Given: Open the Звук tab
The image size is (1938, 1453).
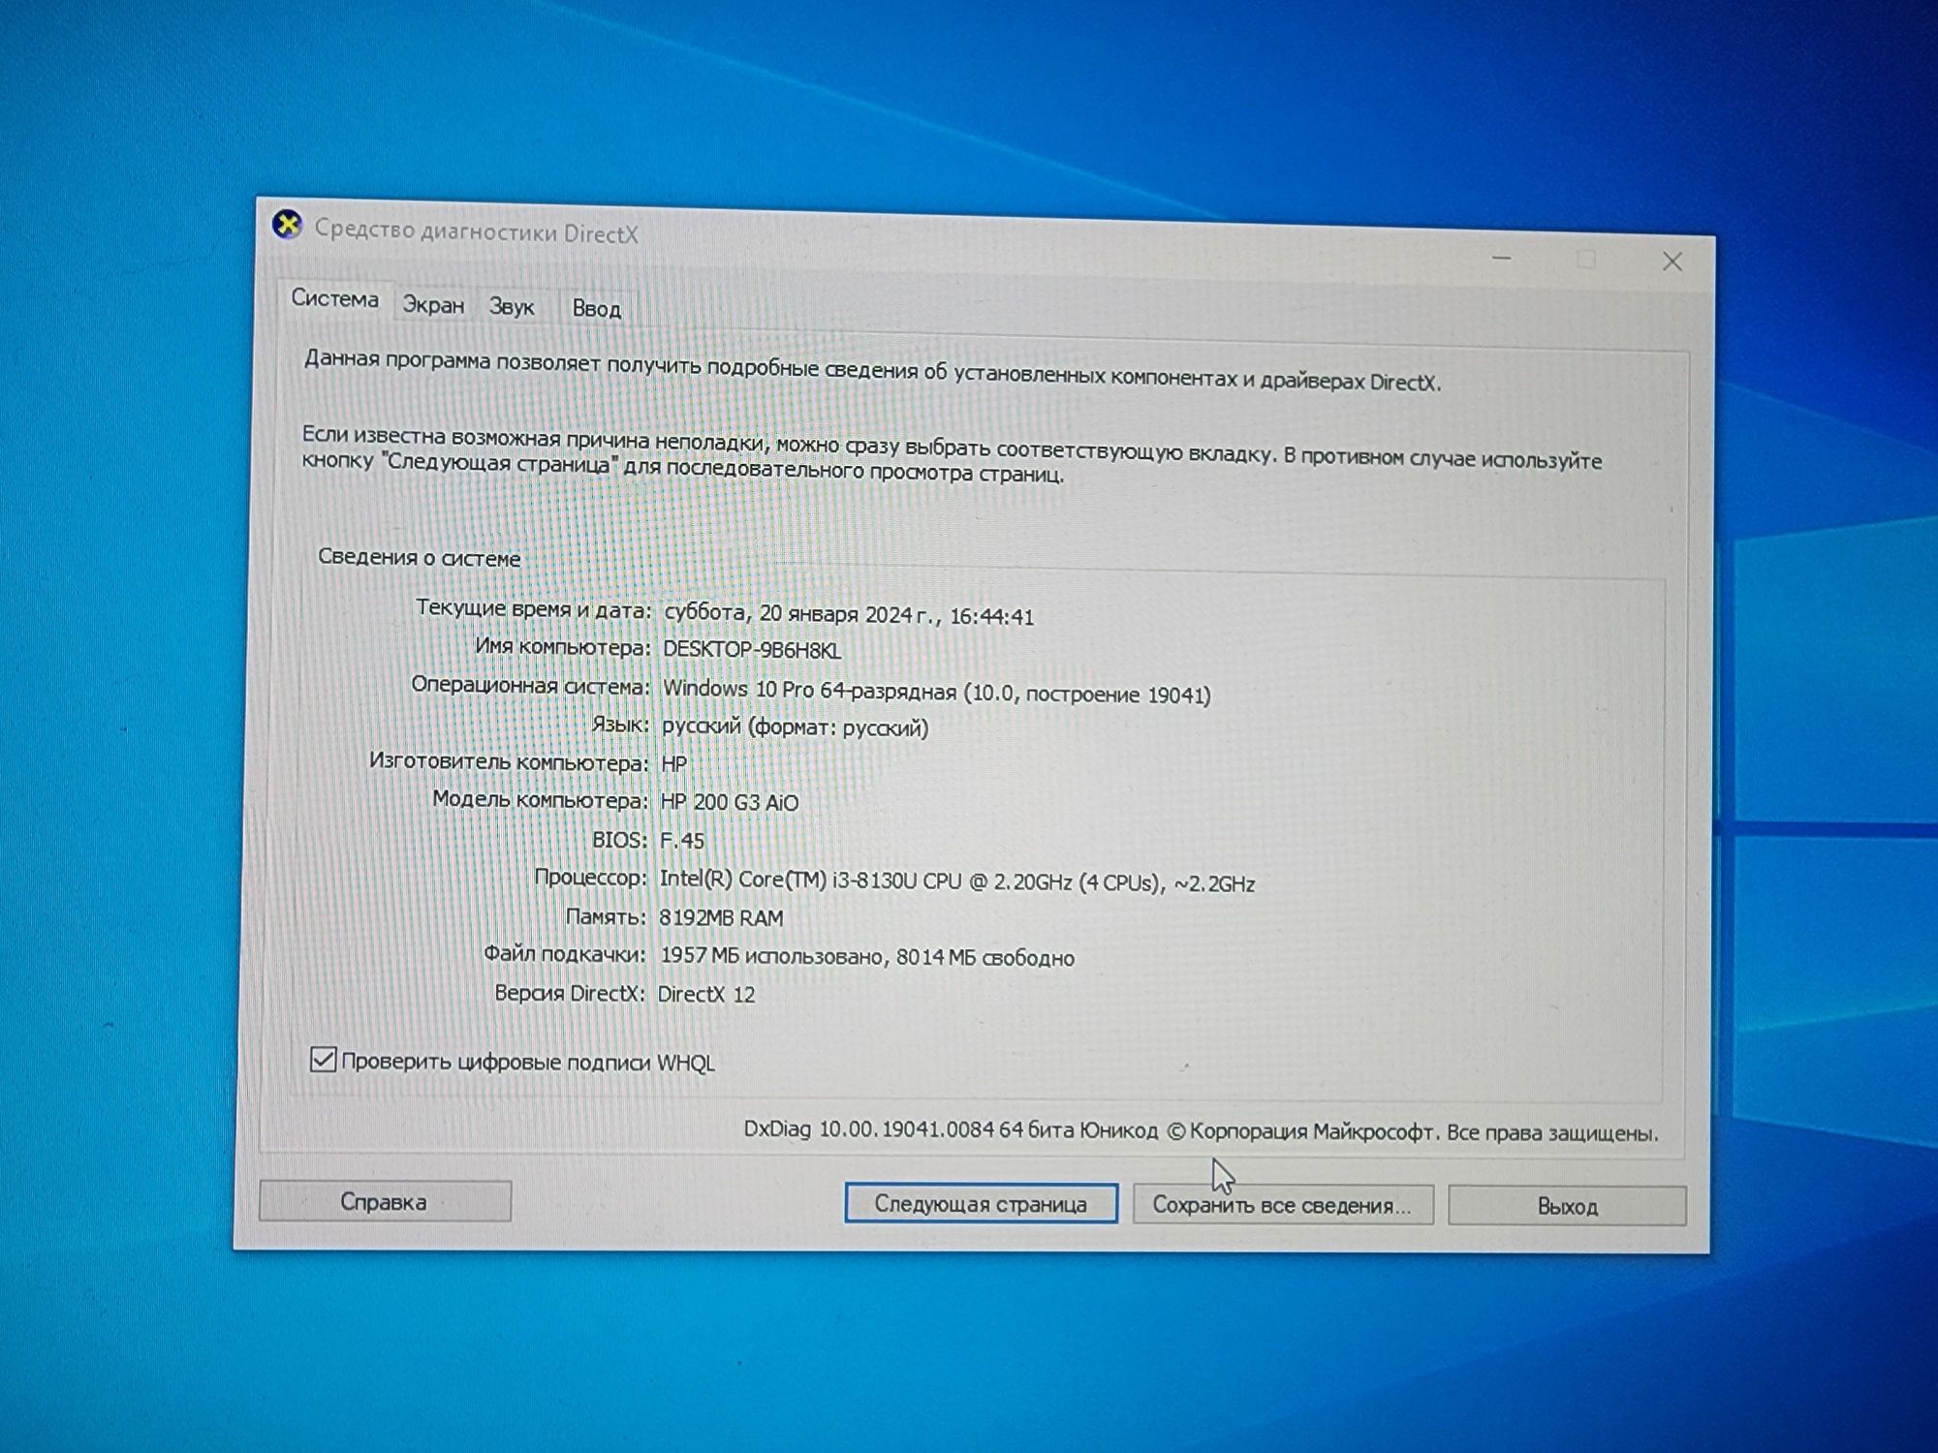Looking at the screenshot, I should point(512,307).
